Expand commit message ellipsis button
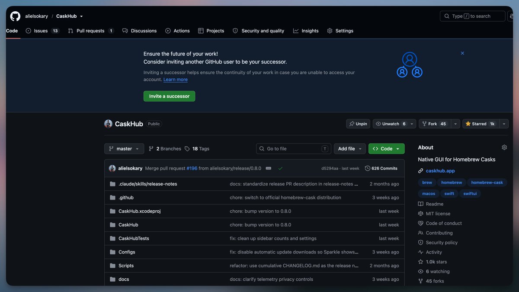Screen dimensions: 519x292 click(269, 168)
